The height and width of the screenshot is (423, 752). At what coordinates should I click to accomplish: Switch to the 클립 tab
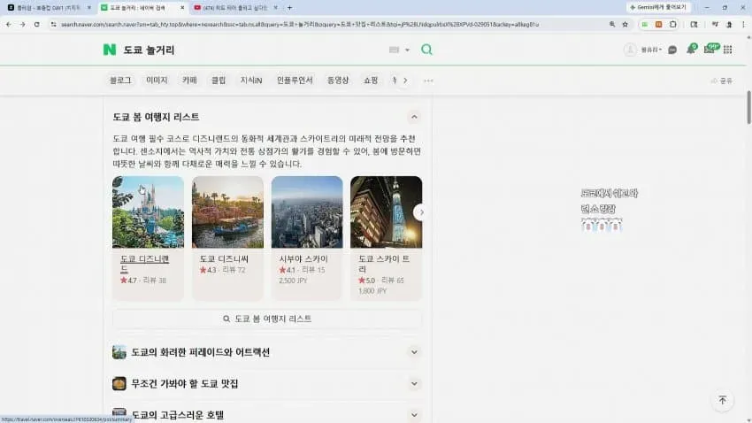click(x=219, y=81)
